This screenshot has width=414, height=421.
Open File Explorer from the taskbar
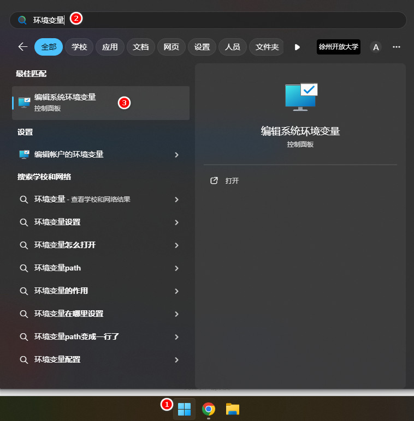tap(233, 409)
